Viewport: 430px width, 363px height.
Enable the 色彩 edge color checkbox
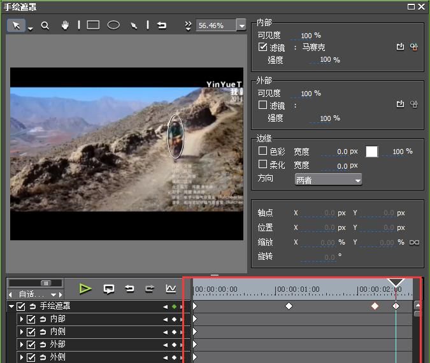click(262, 151)
